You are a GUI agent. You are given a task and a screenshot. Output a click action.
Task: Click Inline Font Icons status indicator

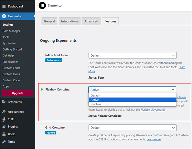coord(42,55)
